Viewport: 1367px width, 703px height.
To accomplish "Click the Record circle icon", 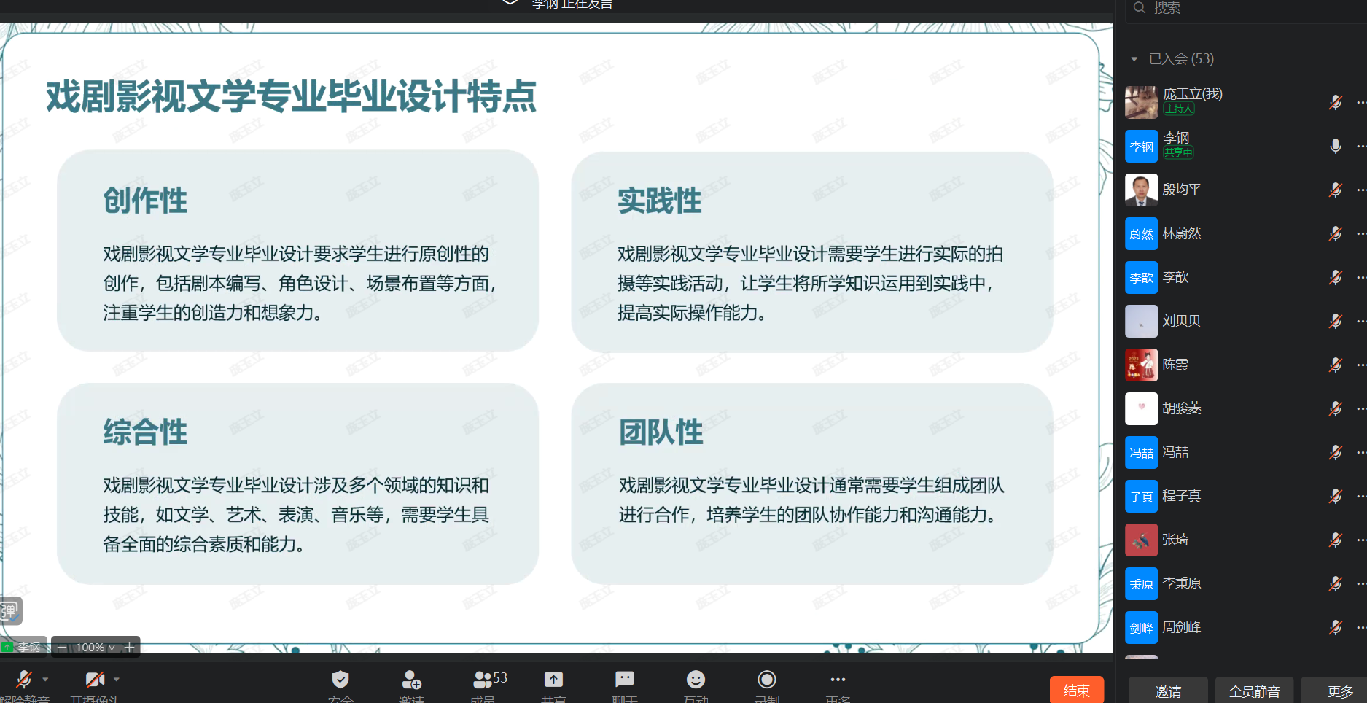I will tap(767, 680).
